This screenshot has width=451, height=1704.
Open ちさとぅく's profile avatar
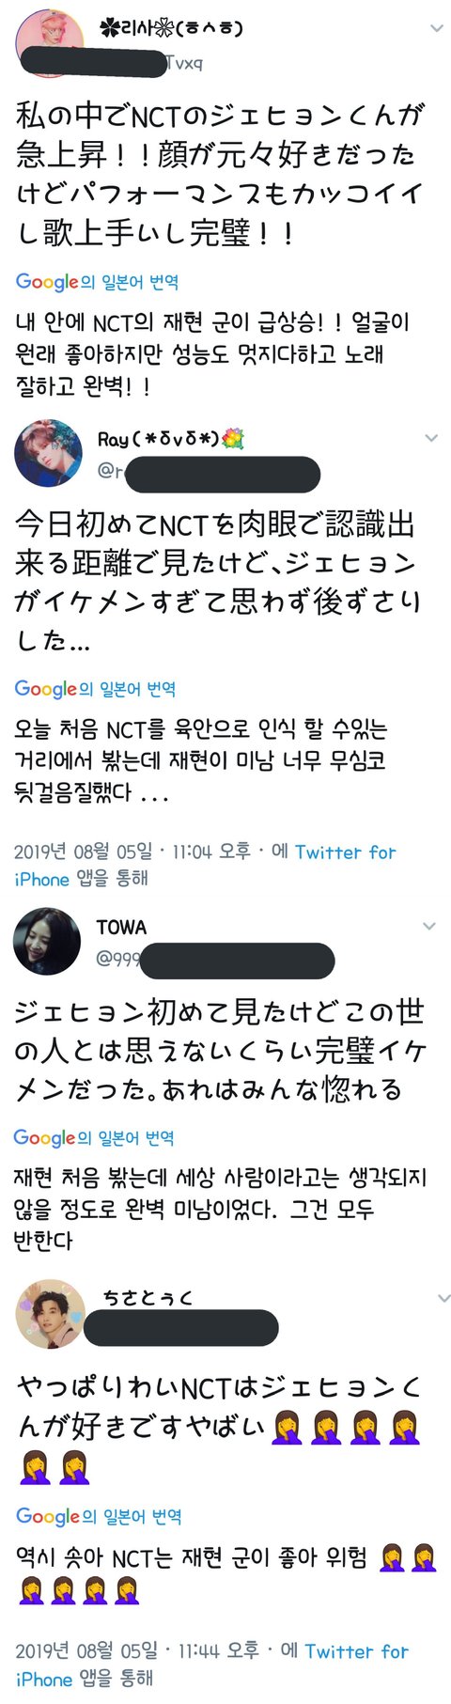50,1313
